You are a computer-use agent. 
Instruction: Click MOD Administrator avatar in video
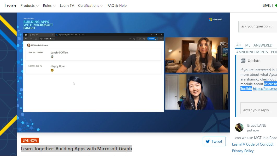click(x=29, y=45)
